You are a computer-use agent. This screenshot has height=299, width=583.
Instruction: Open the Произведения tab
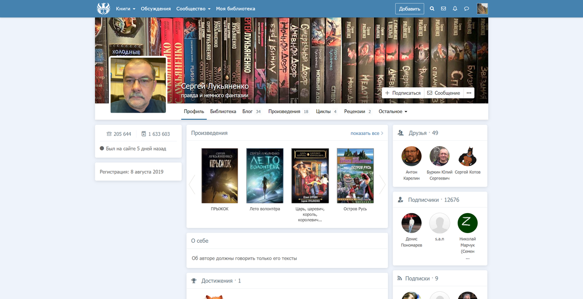(288, 111)
